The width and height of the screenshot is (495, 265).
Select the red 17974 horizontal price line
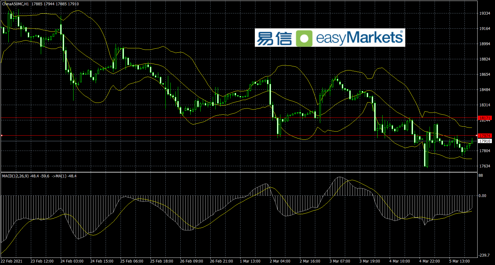(x=239, y=136)
